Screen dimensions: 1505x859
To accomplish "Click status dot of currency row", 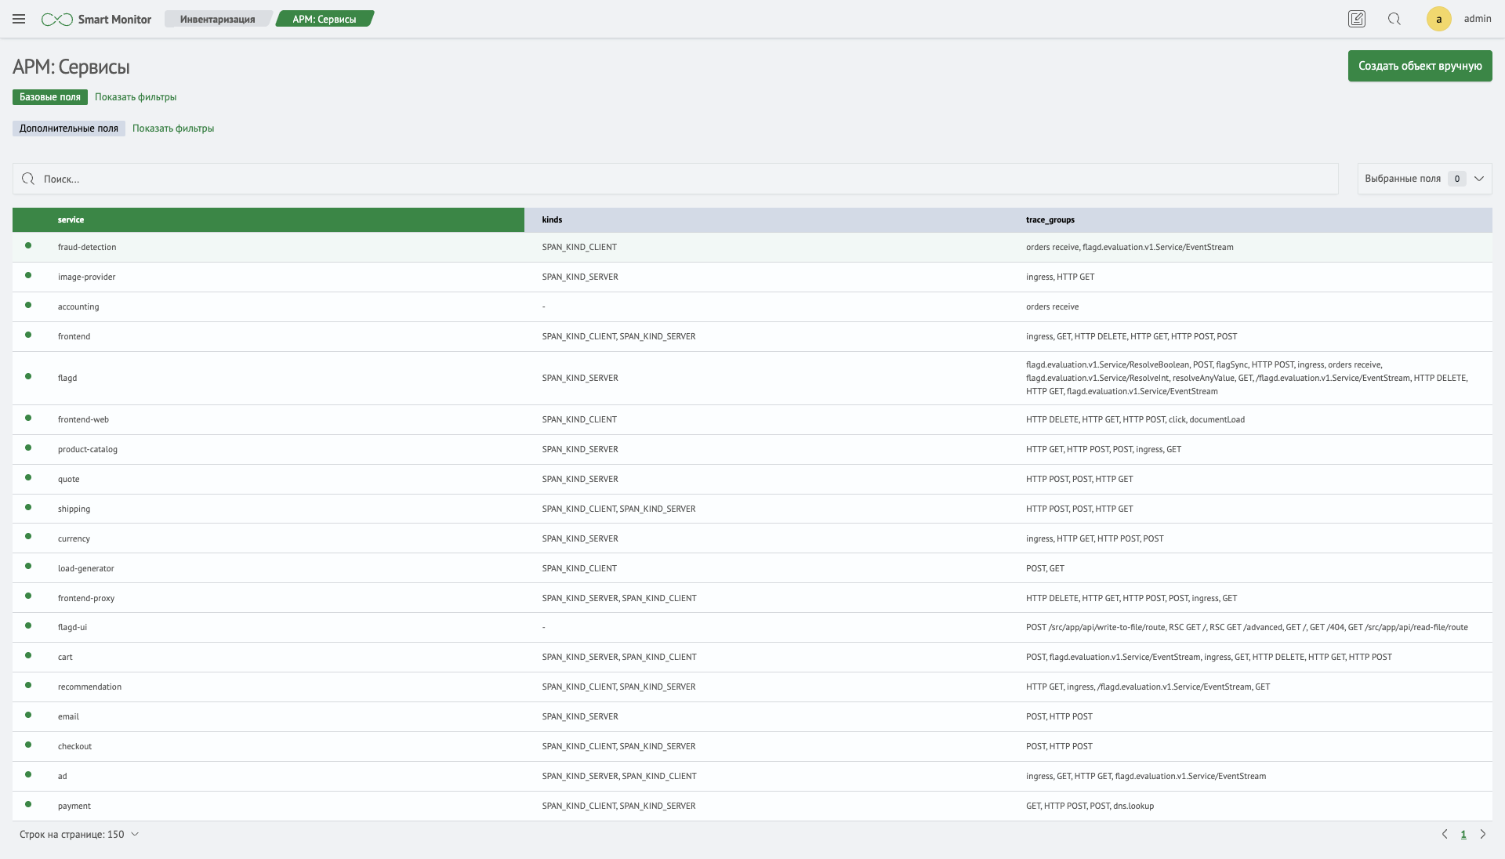I will coord(28,537).
